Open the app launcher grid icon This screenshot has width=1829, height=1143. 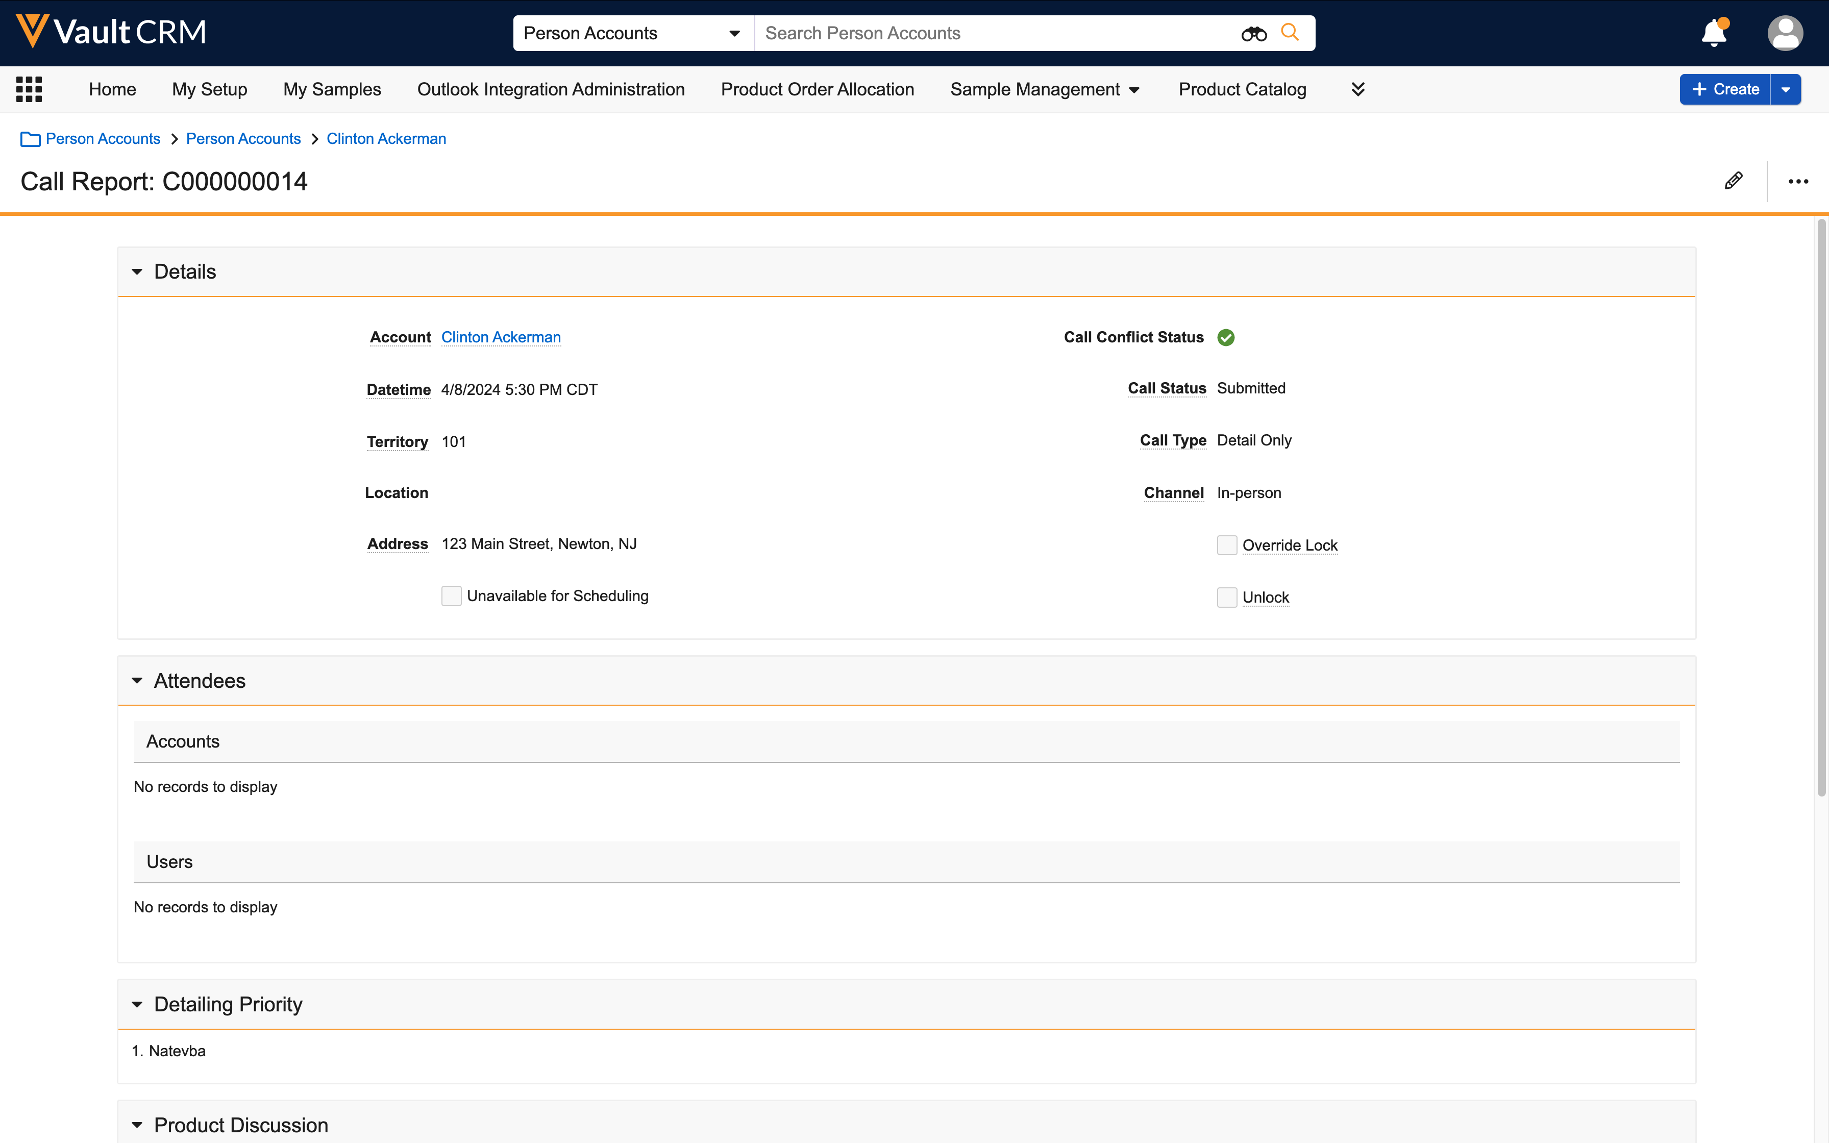click(x=29, y=89)
